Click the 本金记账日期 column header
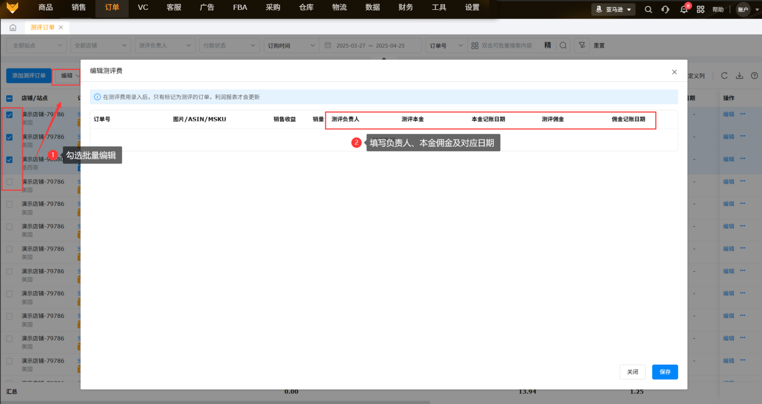The width and height of the screenshot is (762, 404). 488,119
